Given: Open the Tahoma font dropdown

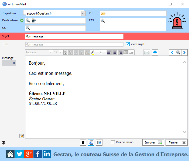Looking at the screenshot, I should pyautogui.click(x=51, y=52).
